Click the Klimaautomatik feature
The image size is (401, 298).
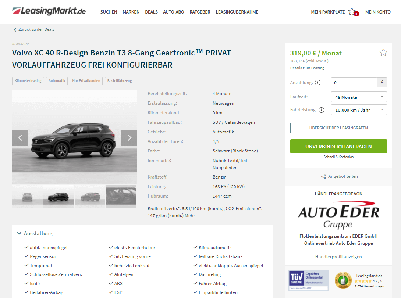pos(215,248)
